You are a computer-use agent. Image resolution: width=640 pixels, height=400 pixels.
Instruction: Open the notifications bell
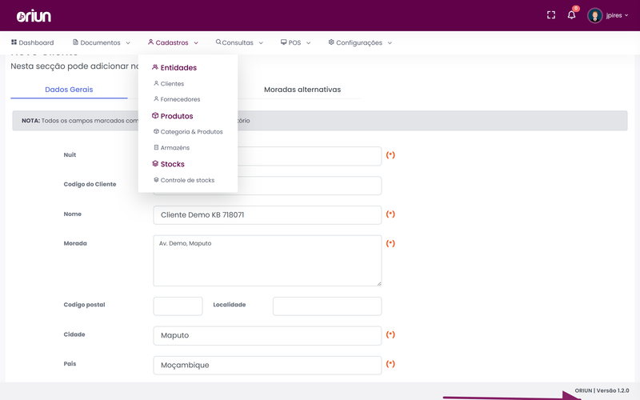pyautogui.click(x=571, y=15)
